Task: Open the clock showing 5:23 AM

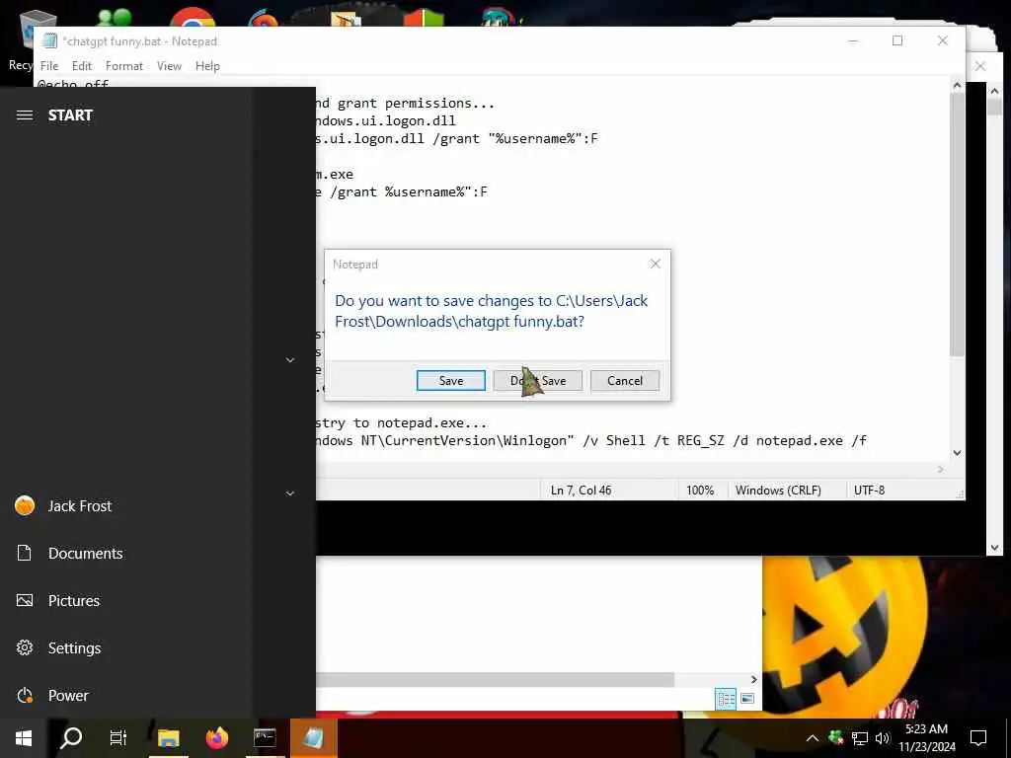Action: point(927,738)
